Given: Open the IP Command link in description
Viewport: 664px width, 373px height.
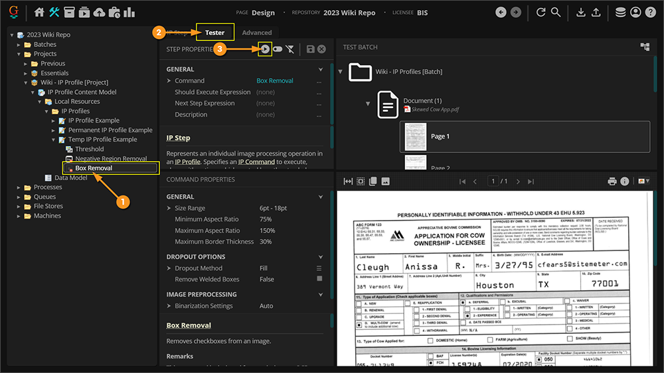Looking at the screenshot, I should click(x=256, y=162).
